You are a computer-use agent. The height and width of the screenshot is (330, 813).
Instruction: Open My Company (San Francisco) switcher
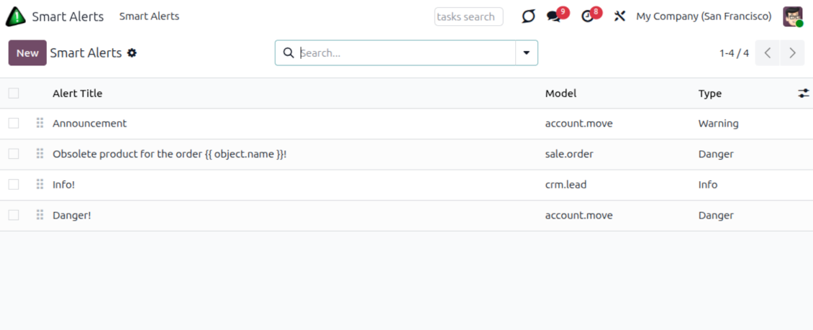pos(704,17)
